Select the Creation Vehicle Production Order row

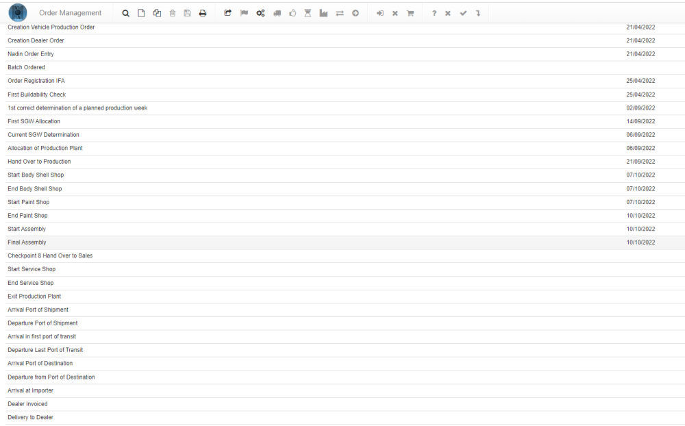click(x=345, y=27)
